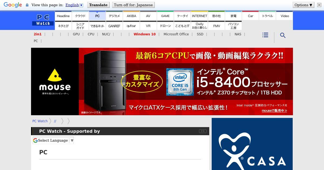The height and width of the screenshot is (170, 324).
Task: Go to the 窓の杜 tab
Action: [217, 16]
